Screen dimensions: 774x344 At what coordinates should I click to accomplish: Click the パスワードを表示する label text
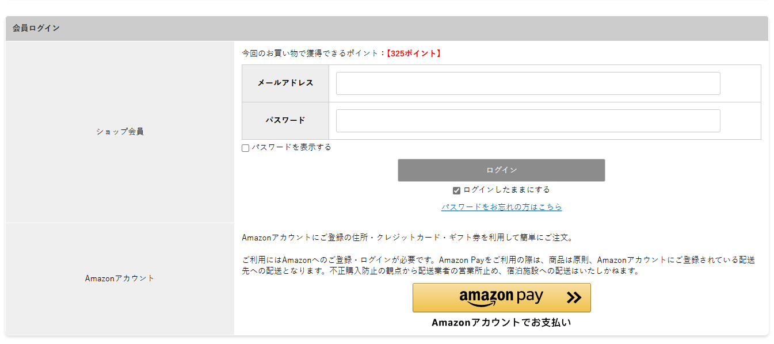pyautogui.click(x=291, y=147)
